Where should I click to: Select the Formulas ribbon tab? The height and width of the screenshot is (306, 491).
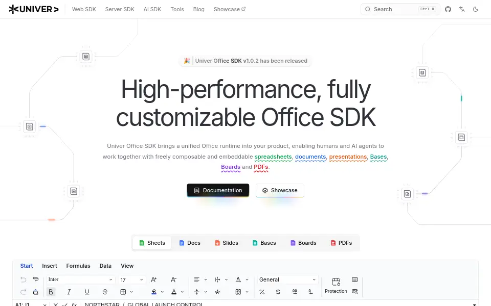click(x=78, y=266)
